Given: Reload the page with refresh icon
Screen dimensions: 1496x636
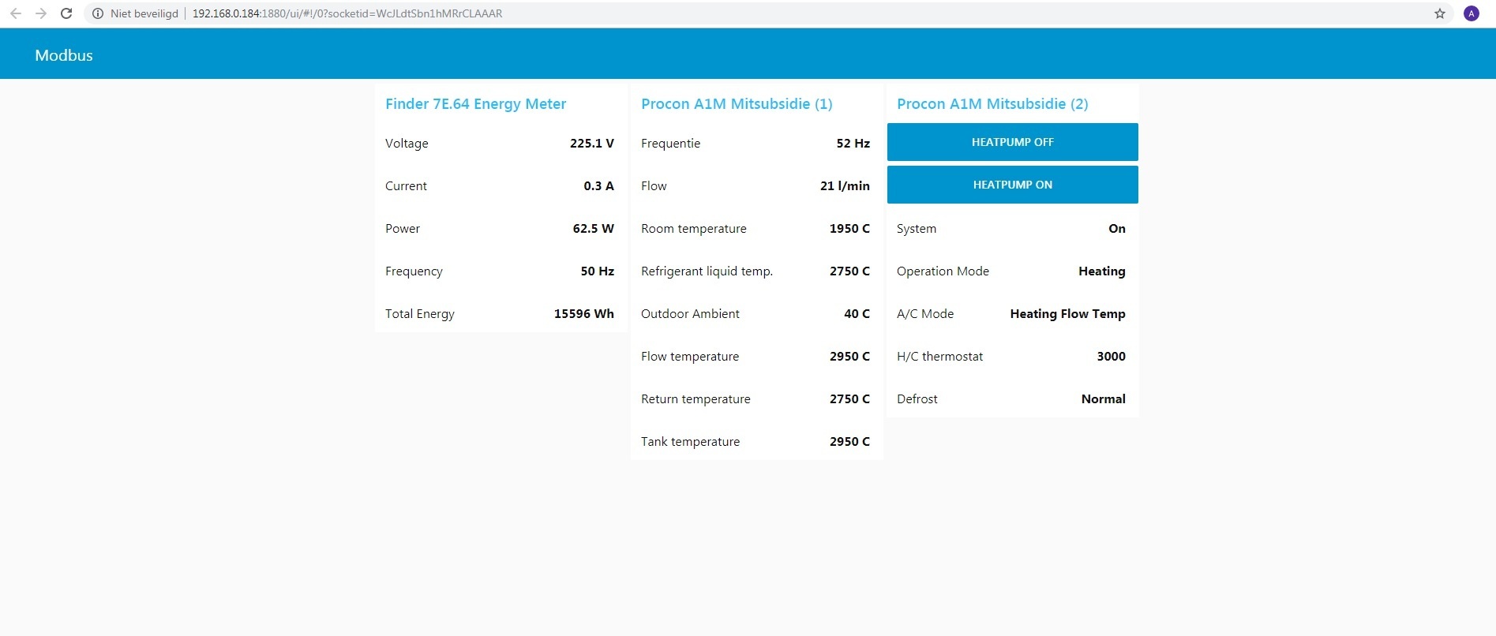Looking at the screenshot, I should click(66, 13).
